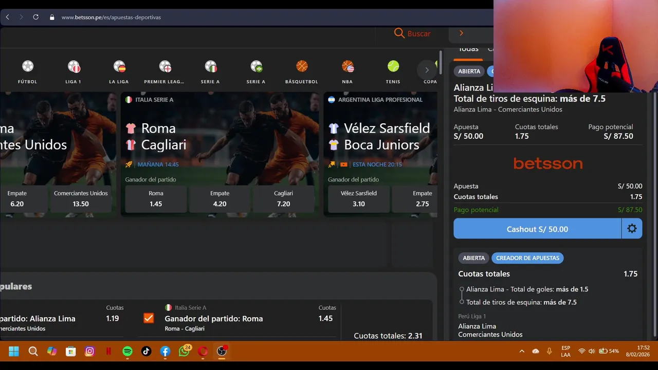Uncheck the Ganador del partido: Roma selection

click(149, 318)
